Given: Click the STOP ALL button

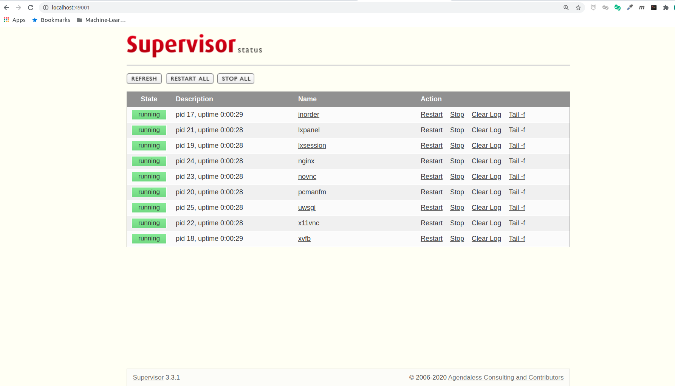Looking at the screenshot, I should pos(236,79).
